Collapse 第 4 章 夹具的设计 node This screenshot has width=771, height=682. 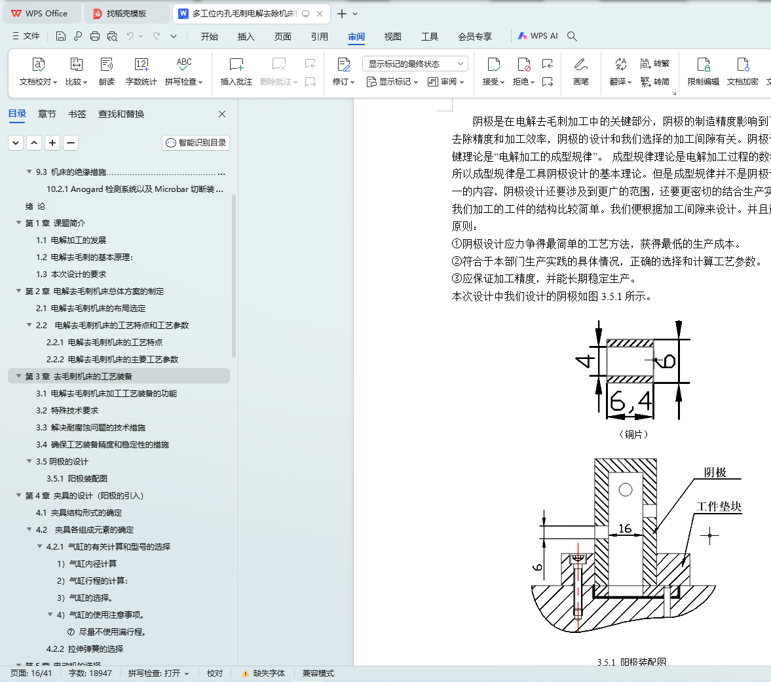point(19,495)
